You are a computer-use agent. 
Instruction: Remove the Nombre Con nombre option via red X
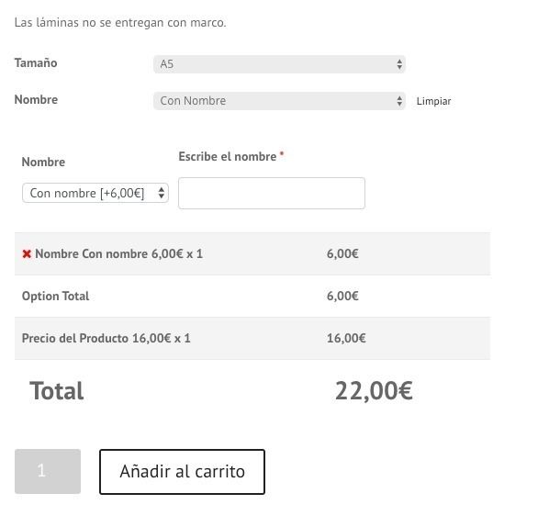click(x=27, y=254)
